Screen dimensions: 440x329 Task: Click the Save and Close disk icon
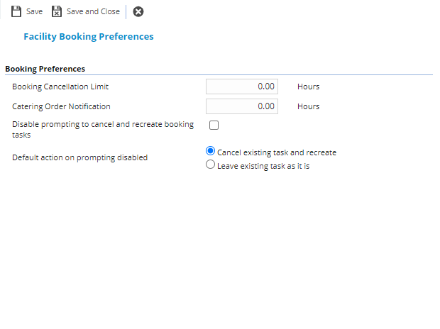(x=57, y=11)
